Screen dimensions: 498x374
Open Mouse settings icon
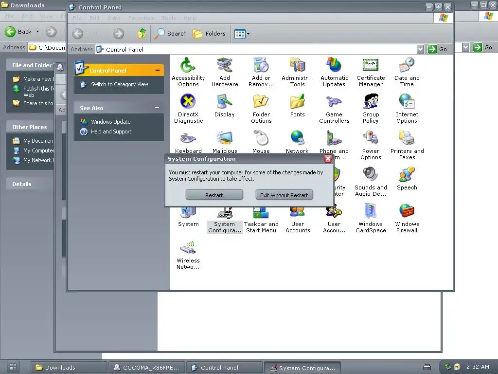point(261,142)
